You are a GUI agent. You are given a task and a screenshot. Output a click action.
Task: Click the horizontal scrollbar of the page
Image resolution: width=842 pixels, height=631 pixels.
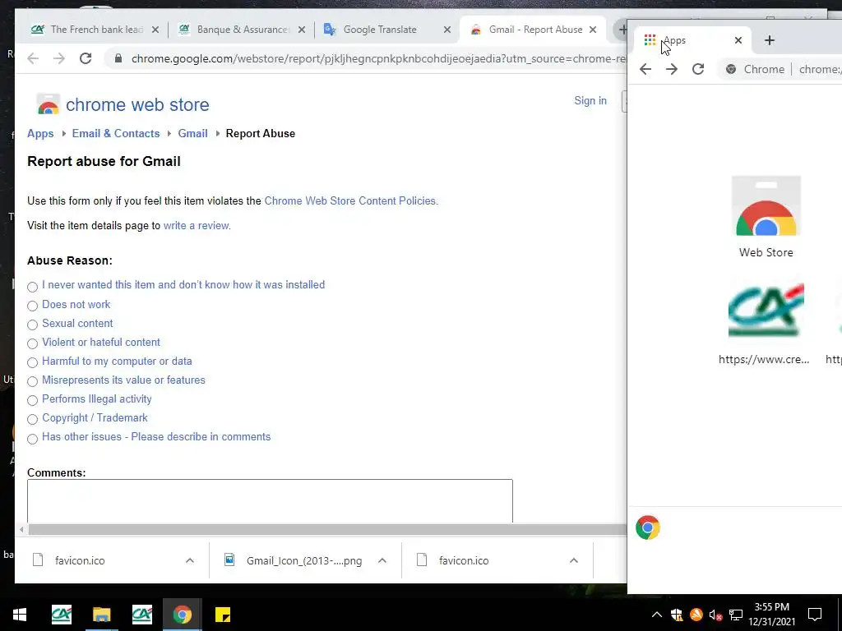[327, 530]
